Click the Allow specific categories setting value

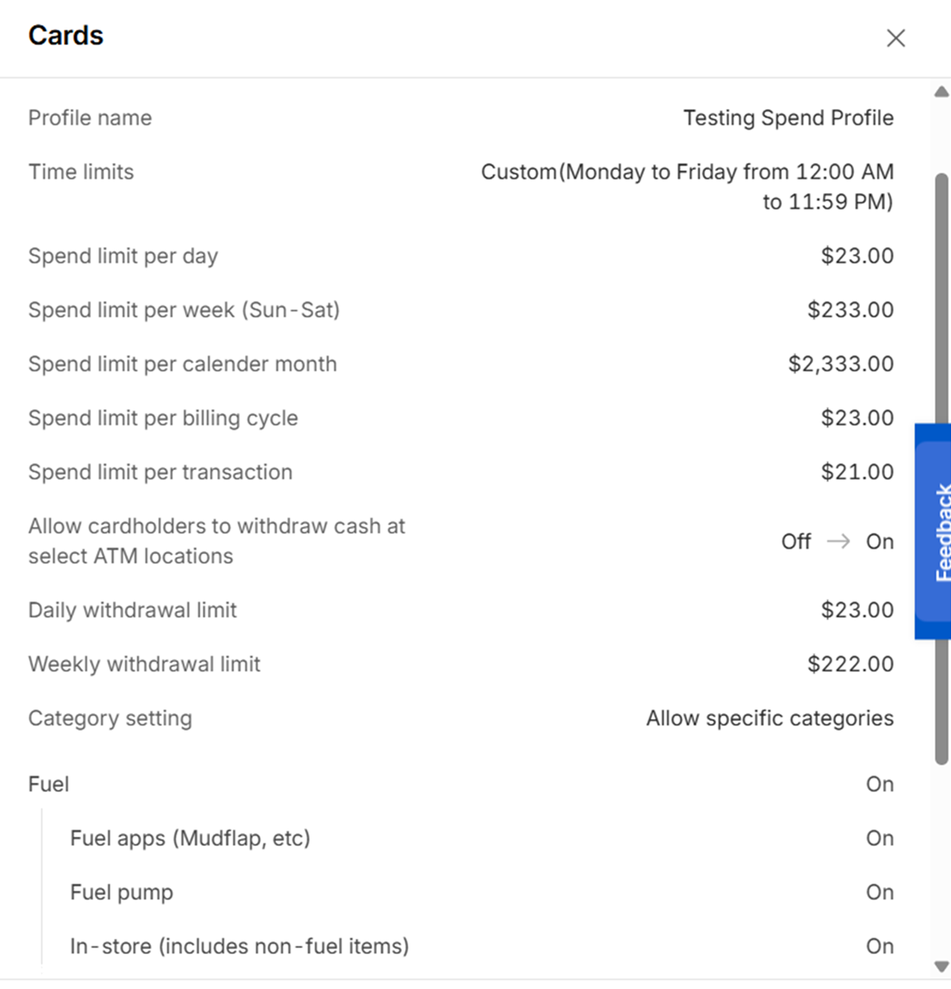point(770,718)
